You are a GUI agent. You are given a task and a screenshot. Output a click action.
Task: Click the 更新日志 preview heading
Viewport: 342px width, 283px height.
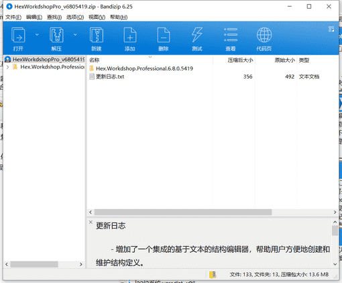pyautogui.click(x=111, y=226)
